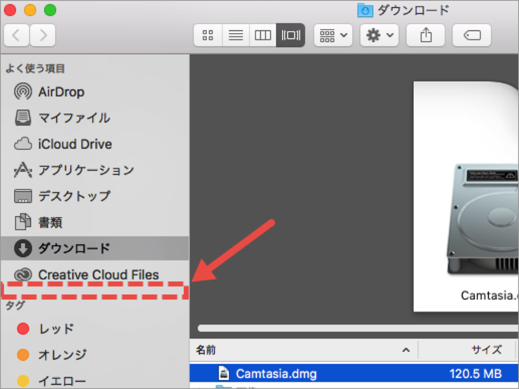Switch to list view in the toolbar
The width and height of the screenshot is (519, 389).
coord(235,35)
